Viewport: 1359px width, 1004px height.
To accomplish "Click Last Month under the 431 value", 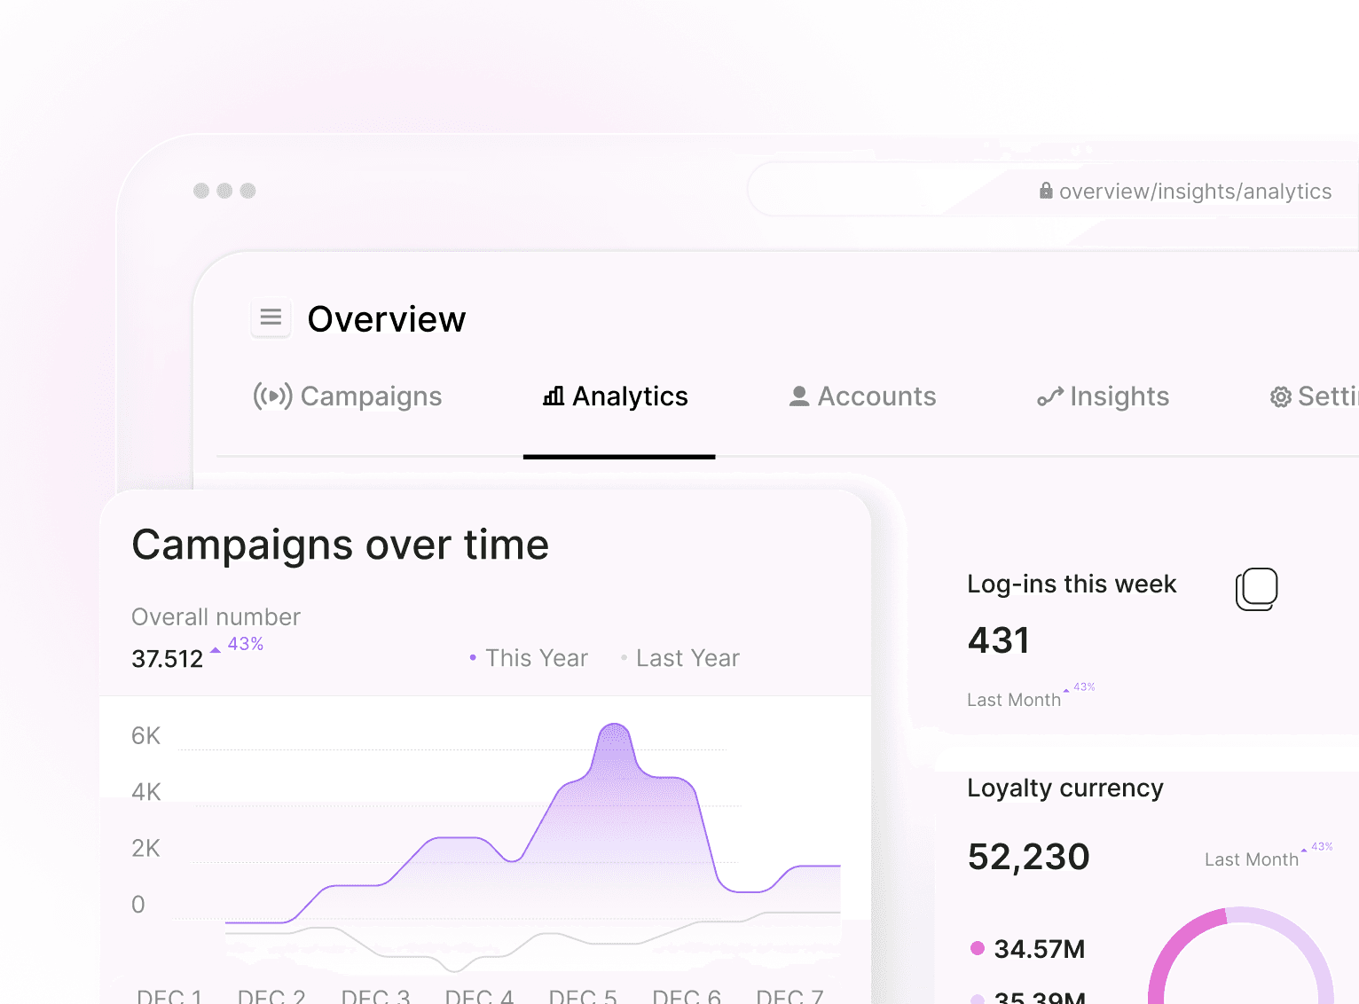I will [1014, 700].
